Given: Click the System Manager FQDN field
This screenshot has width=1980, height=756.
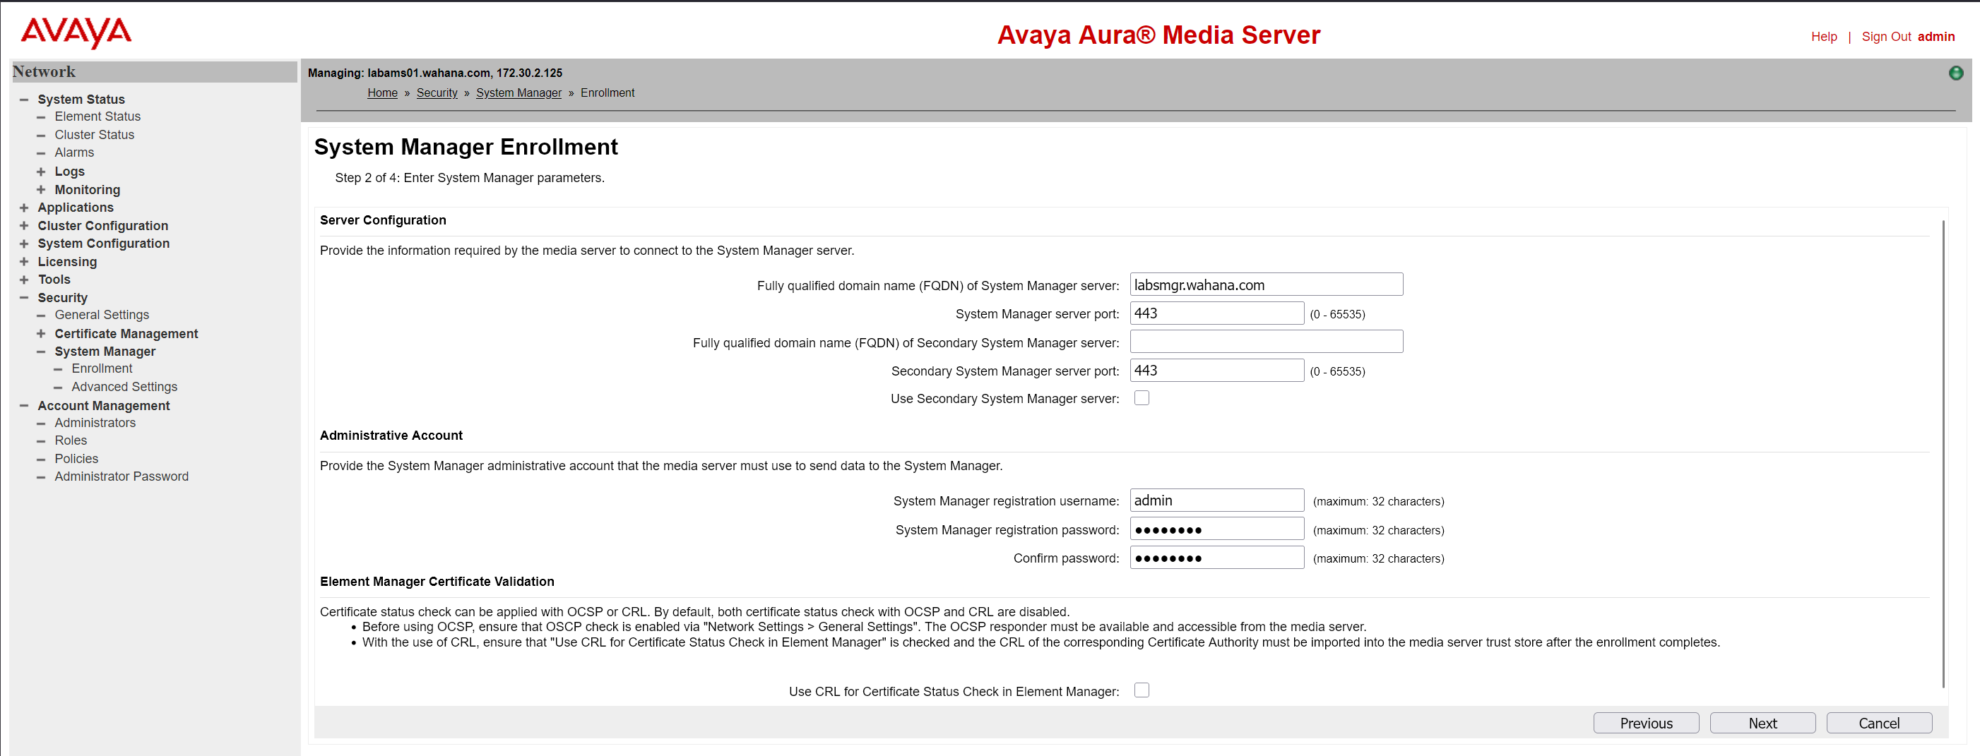Looking at the screenshot, I should click(x=1265, y=284).
